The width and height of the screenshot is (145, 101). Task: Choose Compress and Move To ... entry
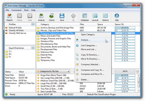tap(93, 74)
